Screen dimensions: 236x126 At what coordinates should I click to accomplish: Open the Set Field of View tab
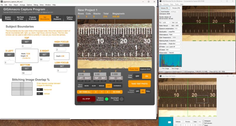coord(20,18)
